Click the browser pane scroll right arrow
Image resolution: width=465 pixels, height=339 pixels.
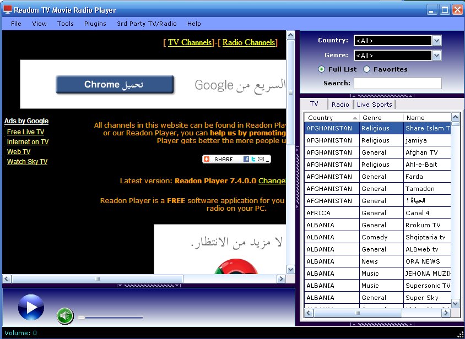(281, 279)
